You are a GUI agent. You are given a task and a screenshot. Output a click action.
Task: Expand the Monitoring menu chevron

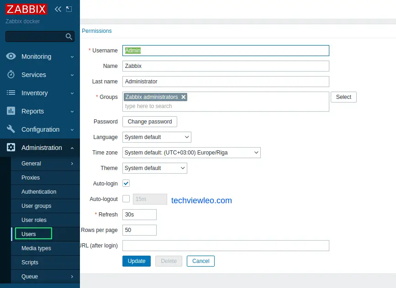(72, 57)
